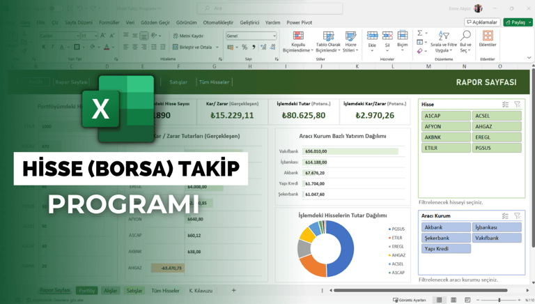This screenshot has width=535, height=304.
Task: Click the fill color bucket swatch
Action: click(92, 47)
